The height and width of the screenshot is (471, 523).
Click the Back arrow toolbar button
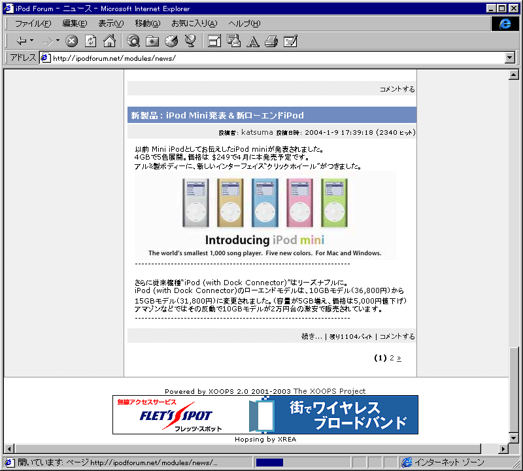pyautogui.click(x=21, y=41)
